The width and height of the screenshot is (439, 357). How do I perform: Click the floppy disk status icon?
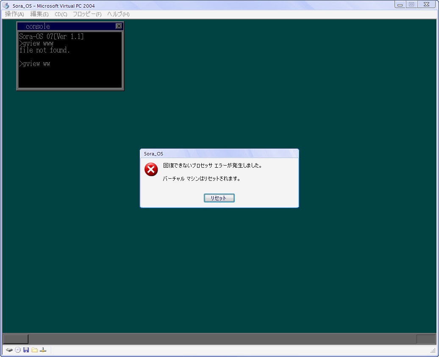pyautogui.click(x=26, y=350)
